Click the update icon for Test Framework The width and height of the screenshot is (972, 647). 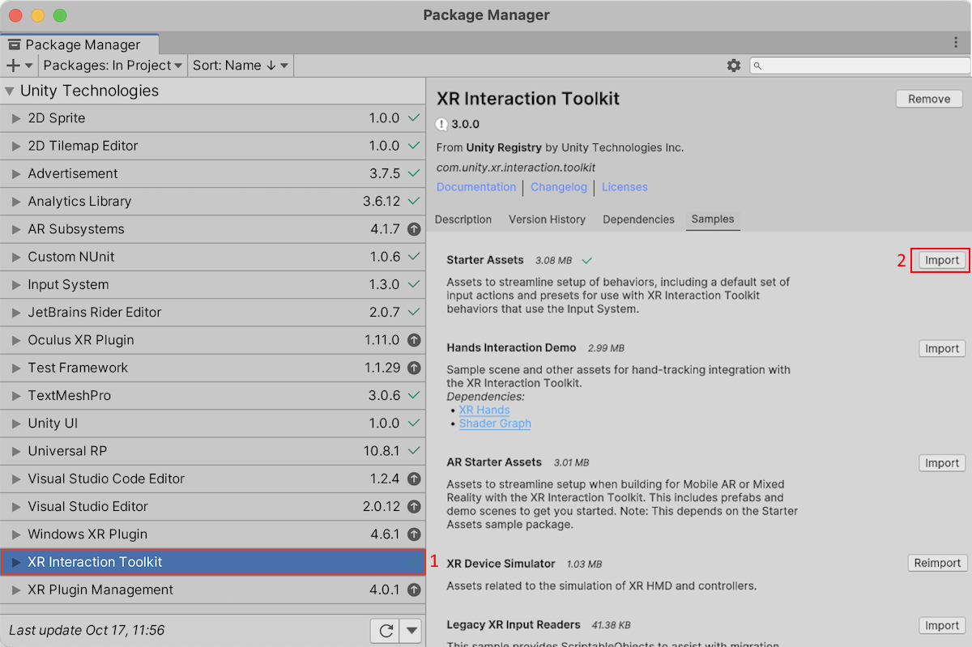pyautogui.click(x=415, y=368)
